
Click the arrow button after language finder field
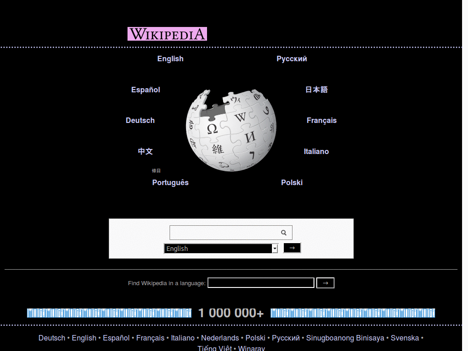325,282
